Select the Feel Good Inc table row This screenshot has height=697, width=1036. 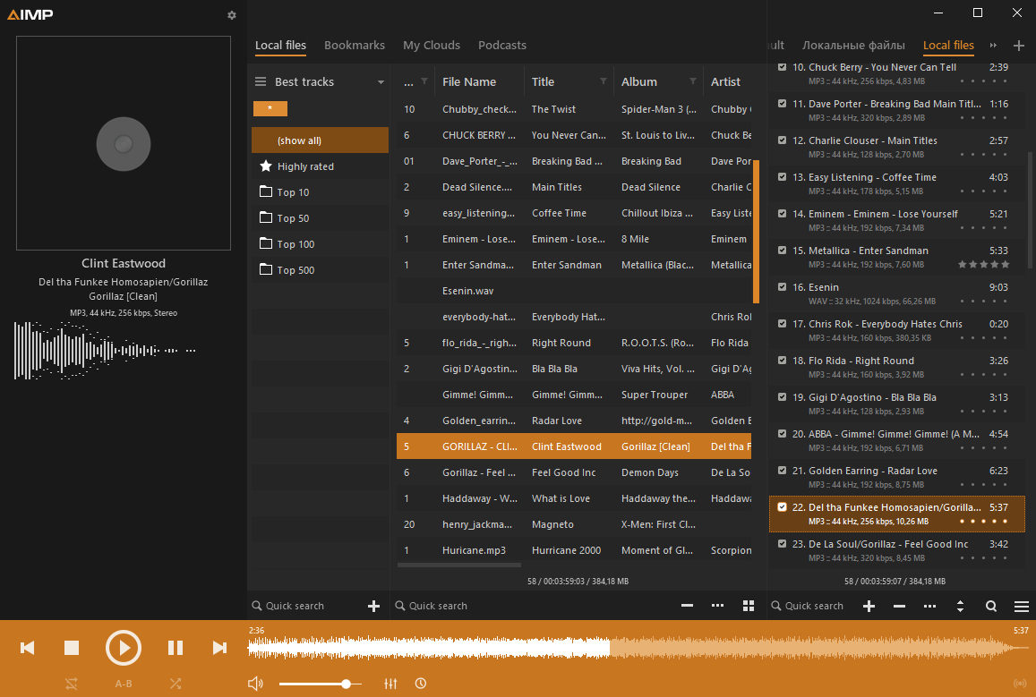coord(573,472)
